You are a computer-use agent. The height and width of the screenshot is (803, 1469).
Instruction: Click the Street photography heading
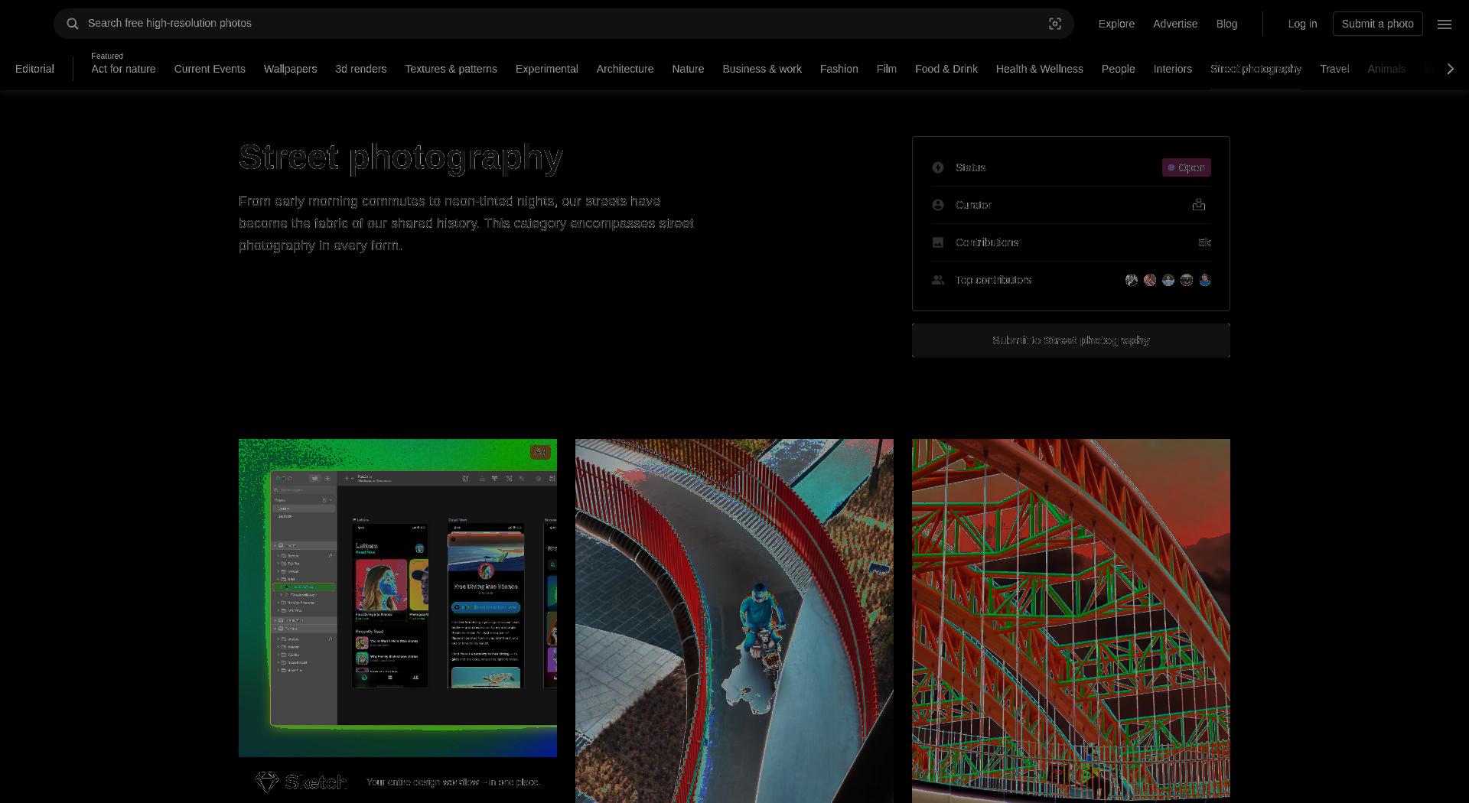coord(401,157)
